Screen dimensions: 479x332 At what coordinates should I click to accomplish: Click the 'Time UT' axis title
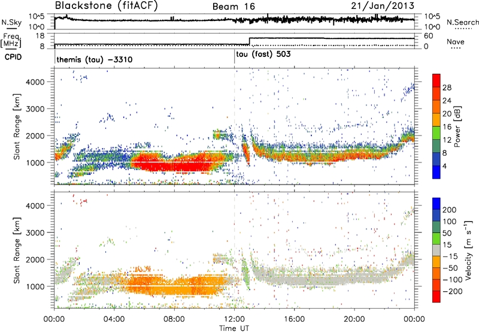point(234,328)
